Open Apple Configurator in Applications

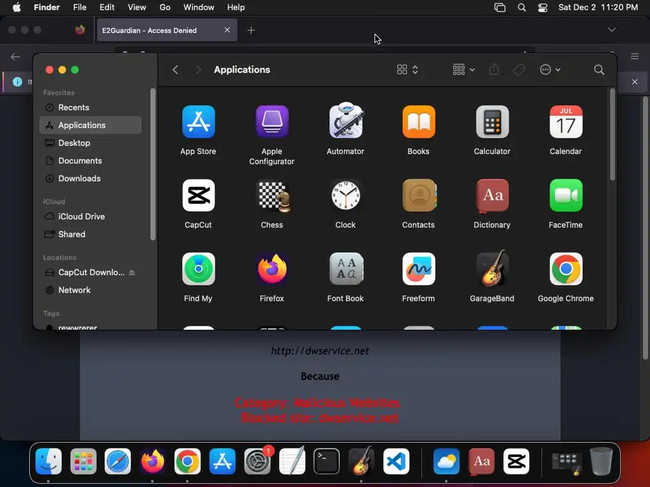[272, 122]
